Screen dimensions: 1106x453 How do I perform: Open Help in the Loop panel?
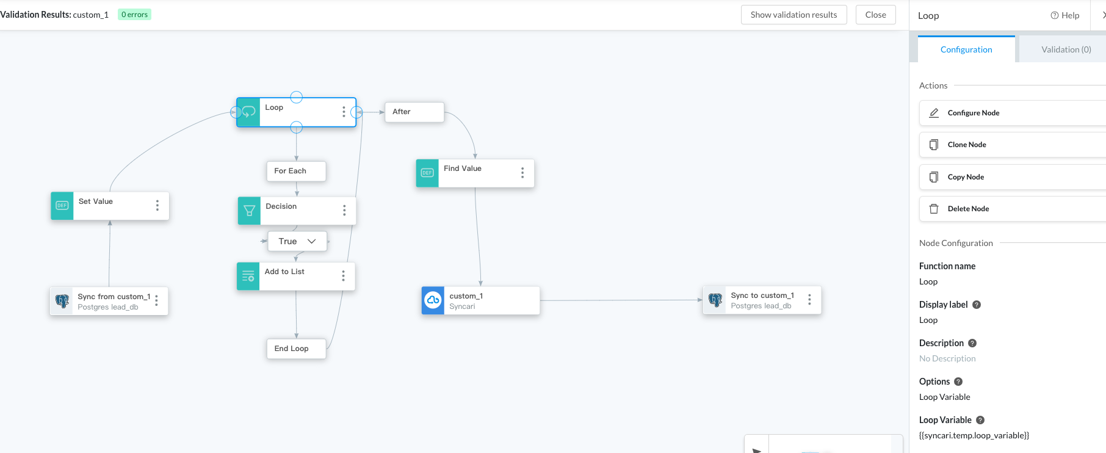[x=1064, y=15]
